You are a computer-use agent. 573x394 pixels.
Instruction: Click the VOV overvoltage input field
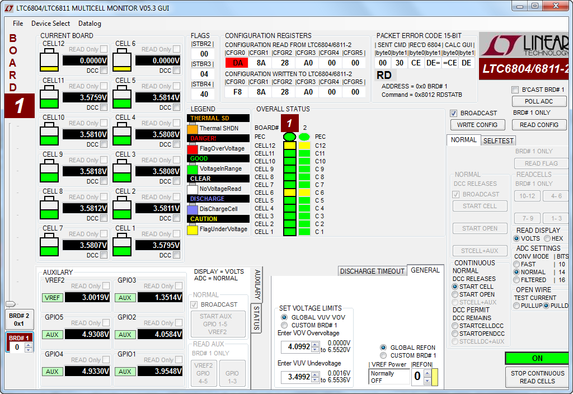pyautogui.click(x=296, y=347)
